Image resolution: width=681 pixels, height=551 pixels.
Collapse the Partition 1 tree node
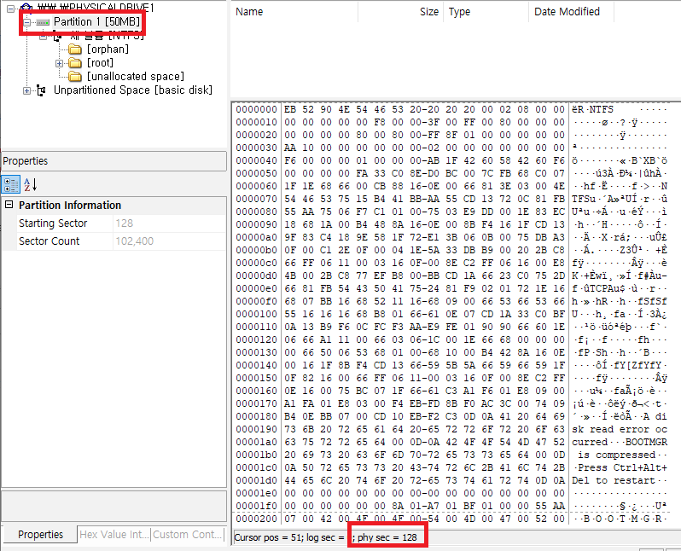pyautogui.click(x=27, y=21)
